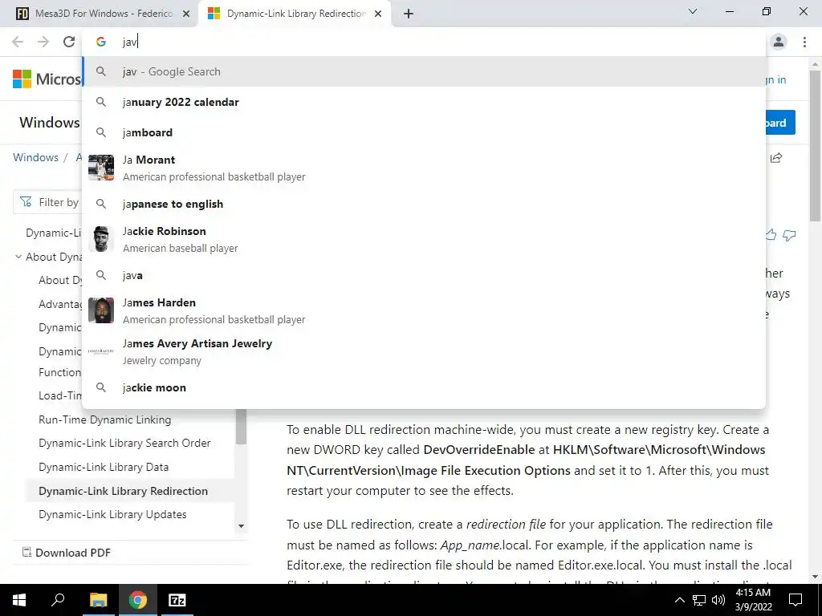Open Dynamic-Link Library Search Order in sidebar

(124, 443)
